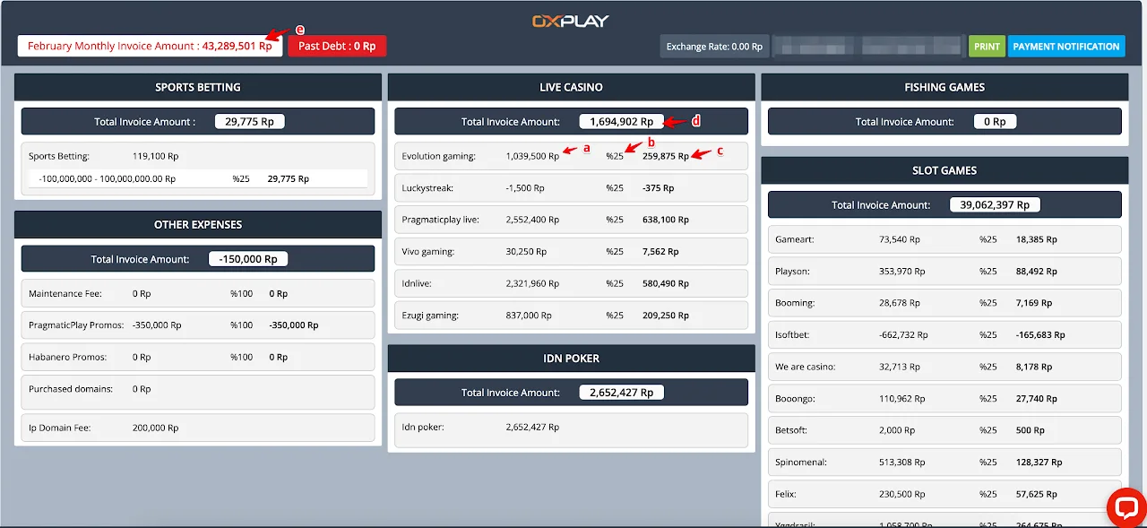Click the Spinomenal slot row
The image size is (1147, 528).
point(944,463)
